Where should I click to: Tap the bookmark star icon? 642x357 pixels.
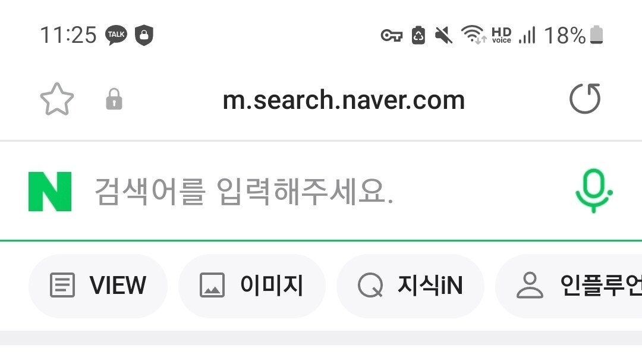(57, 99)
